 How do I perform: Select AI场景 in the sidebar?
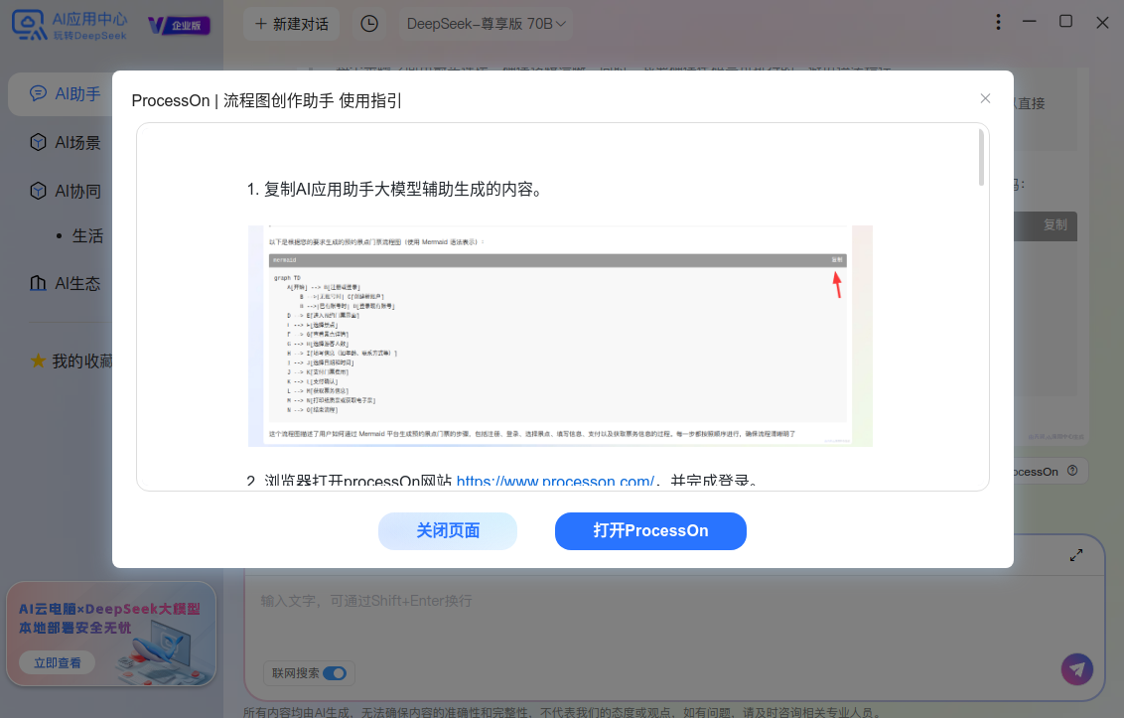(66, 143)
